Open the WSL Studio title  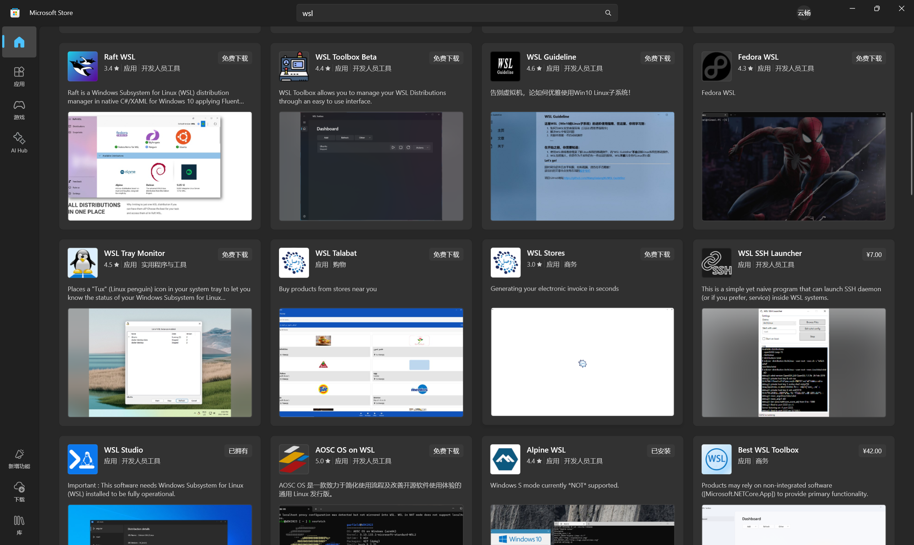tap(124, 449)
